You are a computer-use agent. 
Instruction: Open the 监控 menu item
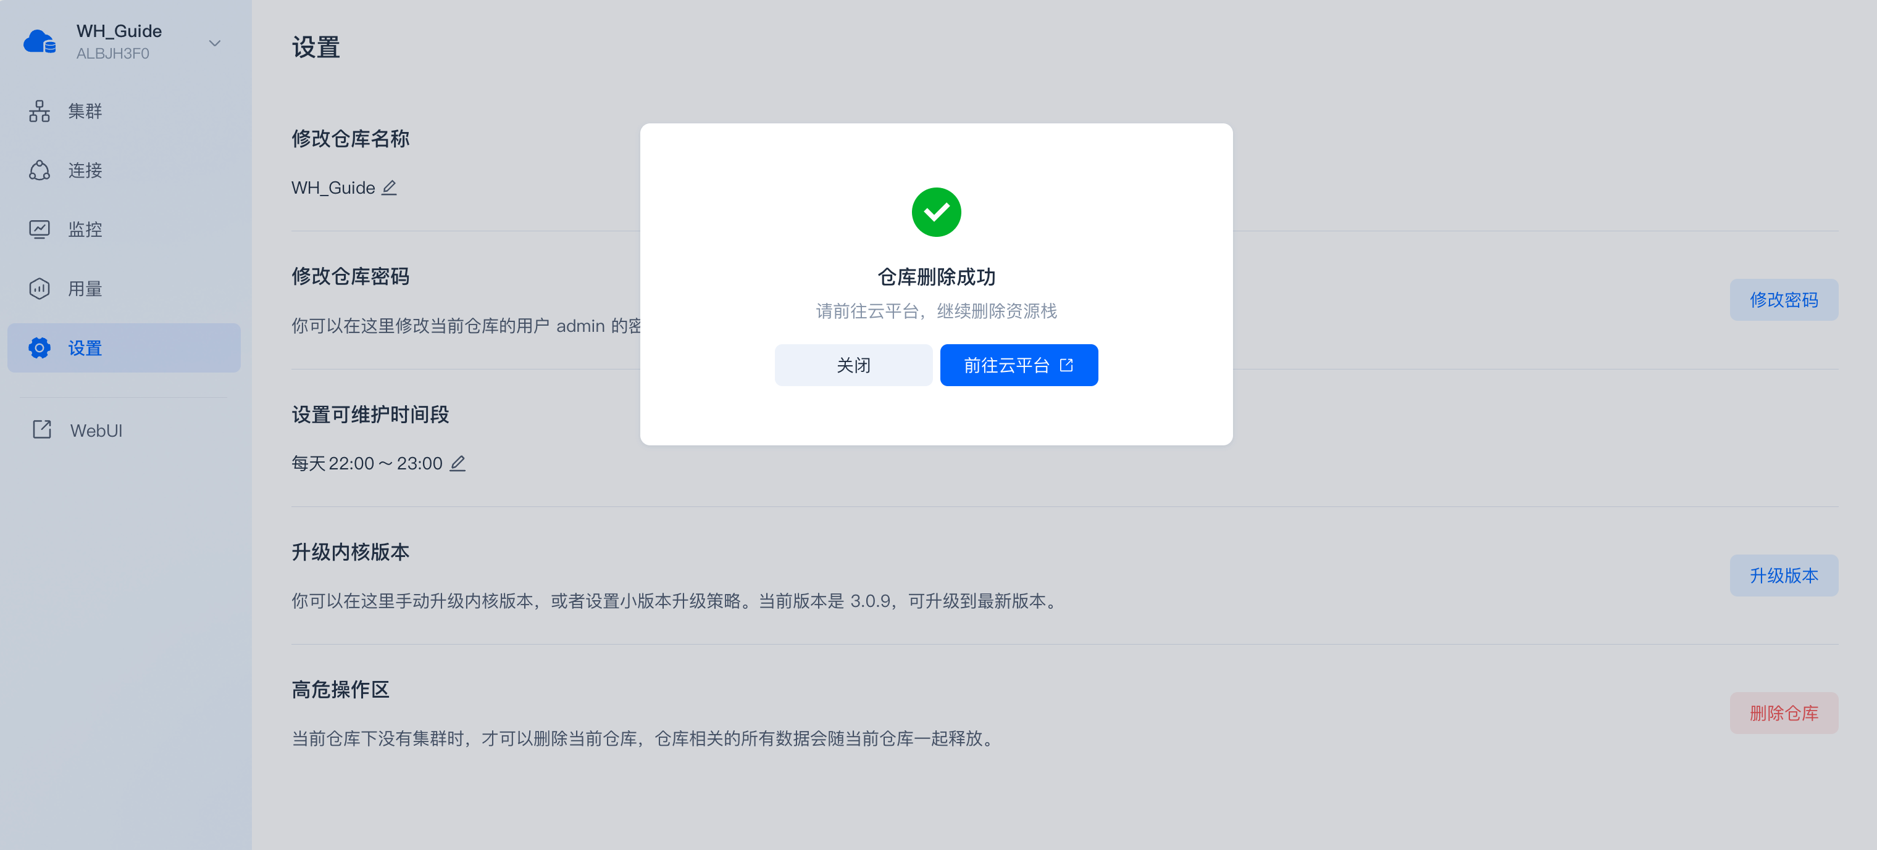click(x=124, y=229)
